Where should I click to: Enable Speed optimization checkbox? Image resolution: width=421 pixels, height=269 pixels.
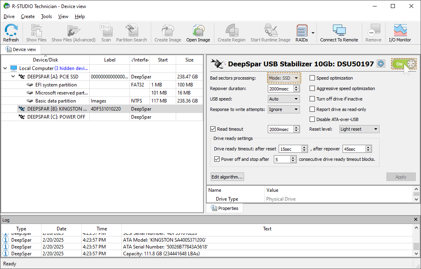(312, 78)
